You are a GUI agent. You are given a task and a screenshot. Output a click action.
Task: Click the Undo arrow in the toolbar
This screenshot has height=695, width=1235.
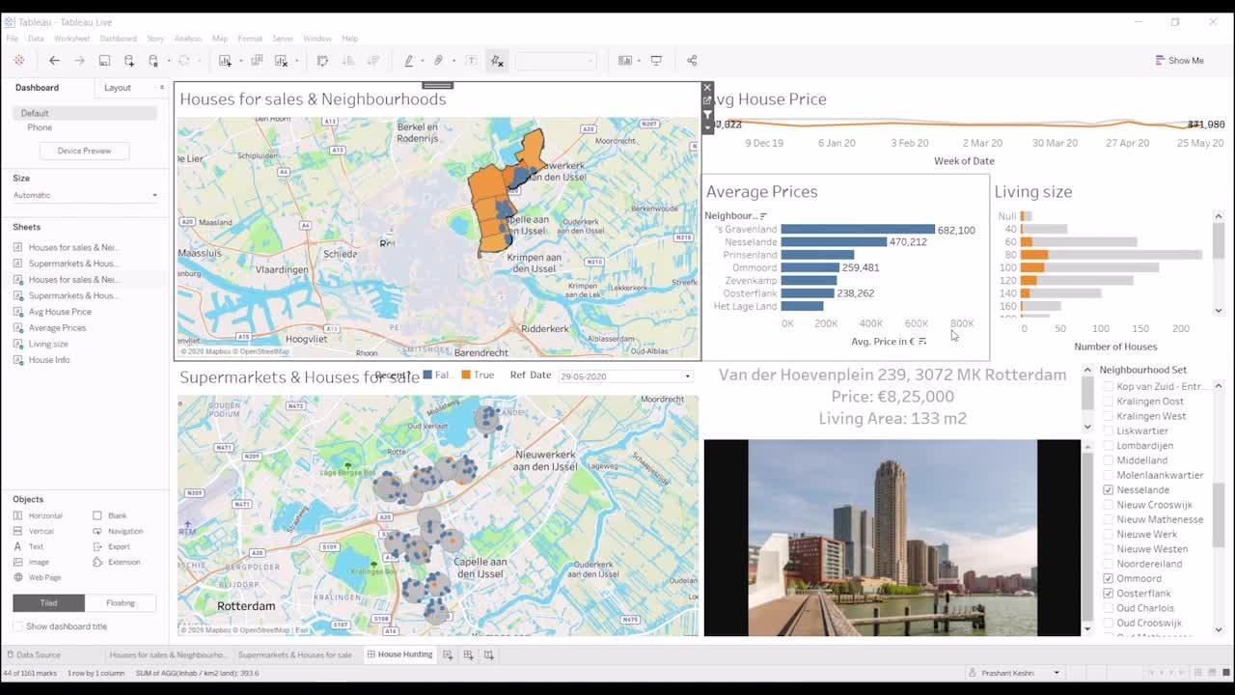coord(54,60)
